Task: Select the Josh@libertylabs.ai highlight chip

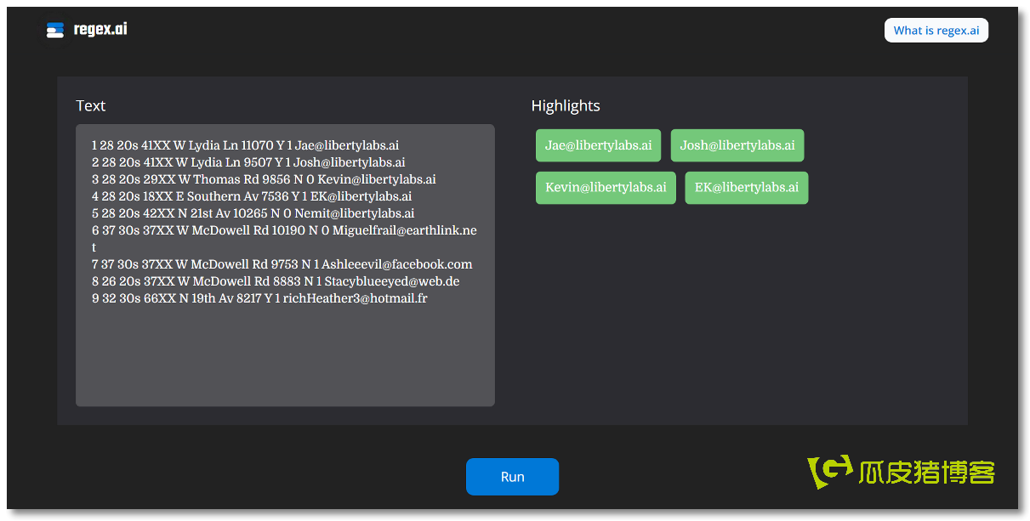Action: point(737,145)
